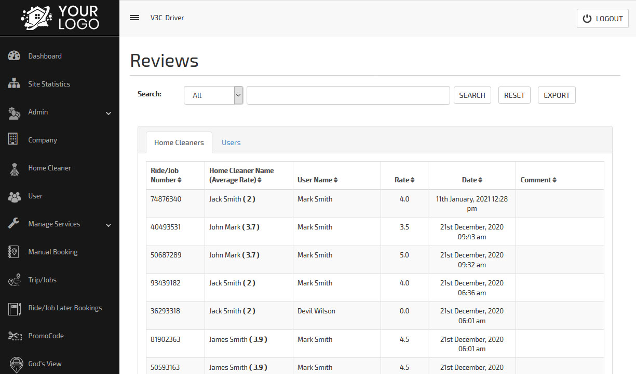The image size is (636, 374).
Task: Click job number 36293318
Action: coord(166,311)
